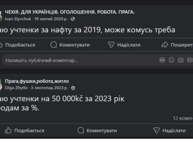193x143 pixels.
Task: Like Olga Zhytlo's 50 000kč post
Action: click(25, 131)
